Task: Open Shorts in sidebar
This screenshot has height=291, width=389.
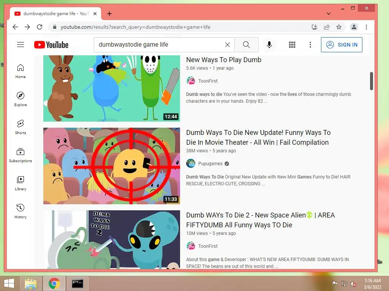Action: point(21,127)
